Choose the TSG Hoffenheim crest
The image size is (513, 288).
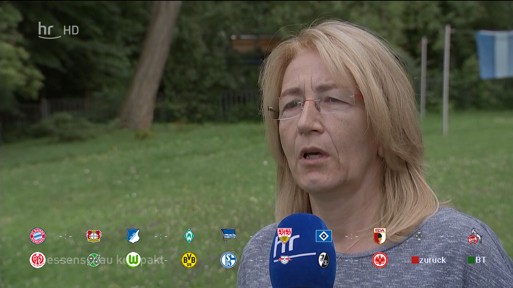pos(133,236)
